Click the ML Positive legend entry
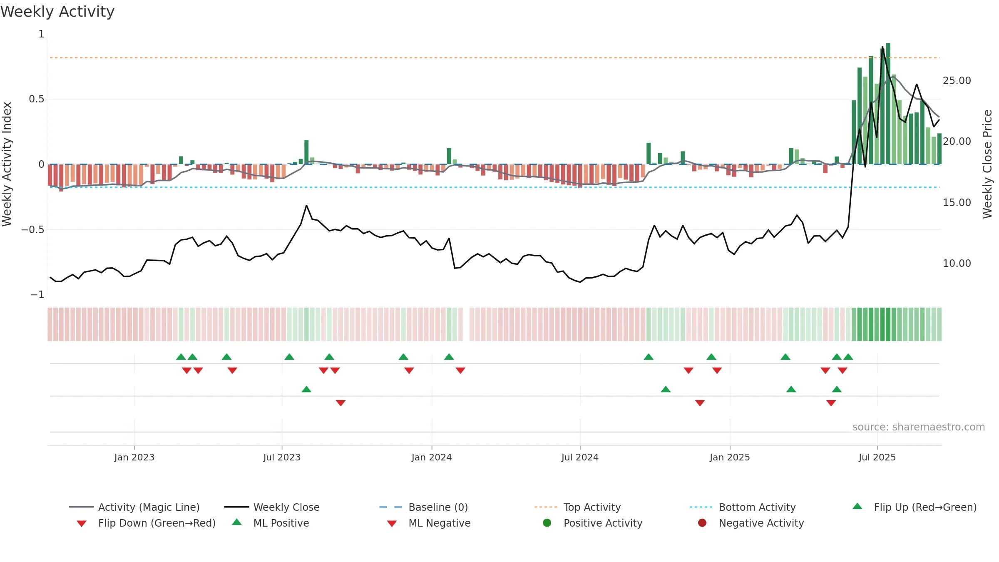This screenshot has height=562, width=999. (x=270, y=523)
